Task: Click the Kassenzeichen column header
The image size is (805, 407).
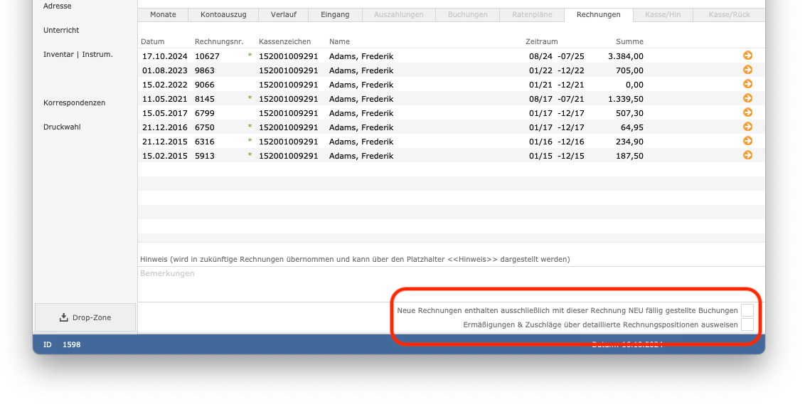Action: pos(285,41)
